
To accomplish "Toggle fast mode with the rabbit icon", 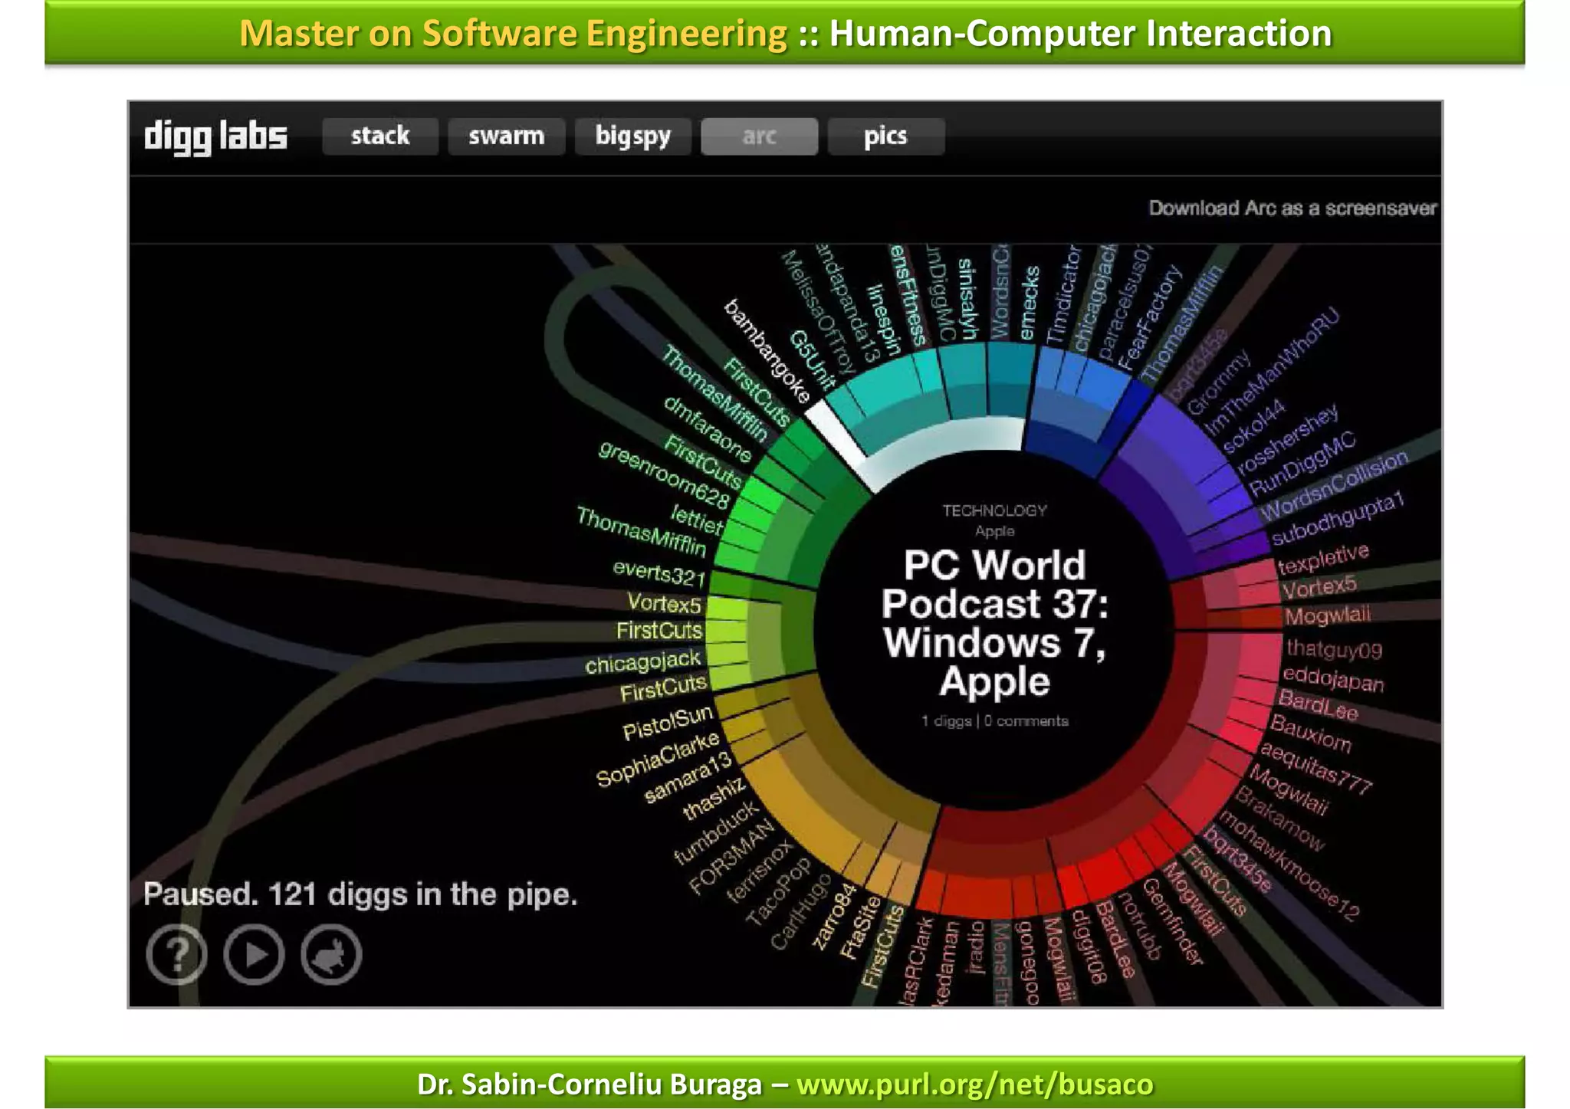I will [331, 954].
